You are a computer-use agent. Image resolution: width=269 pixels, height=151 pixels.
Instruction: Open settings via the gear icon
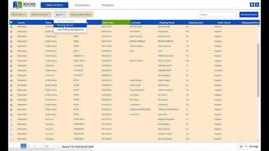252,5
